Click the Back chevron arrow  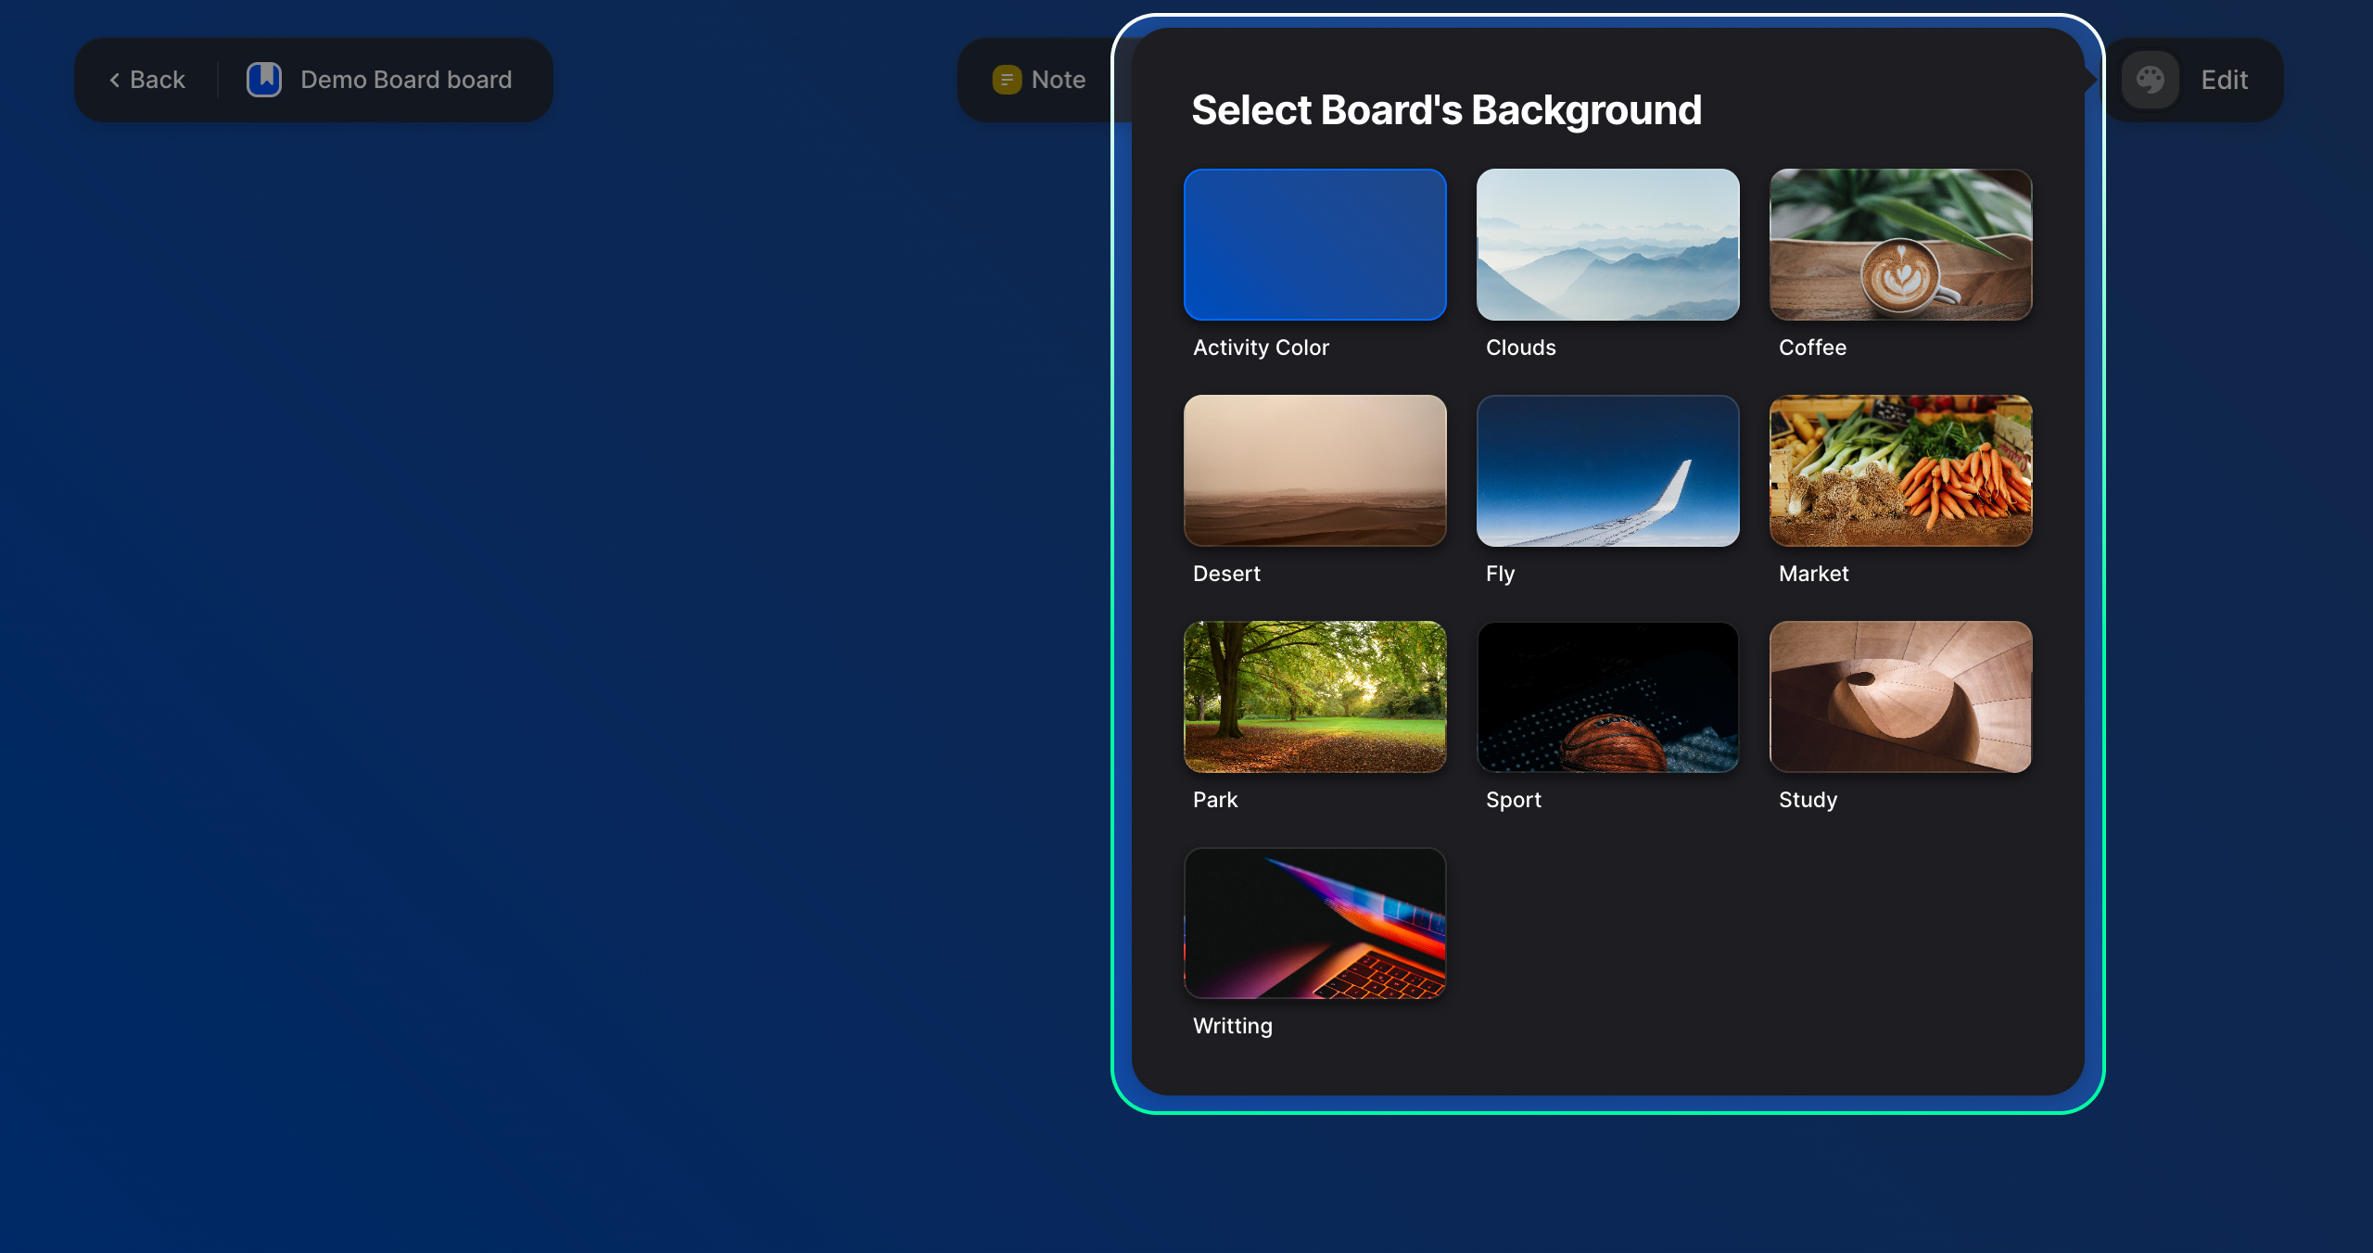tap(115, 81)
